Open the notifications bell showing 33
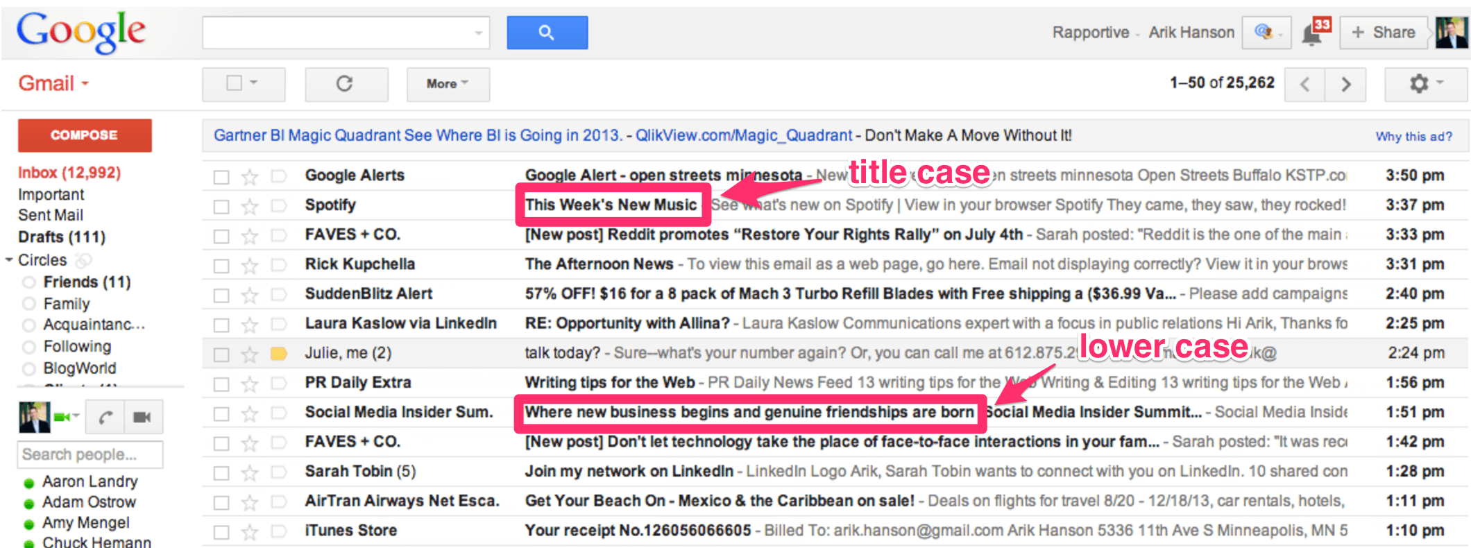This screenshot has height=548, width=1471. 1316,32
